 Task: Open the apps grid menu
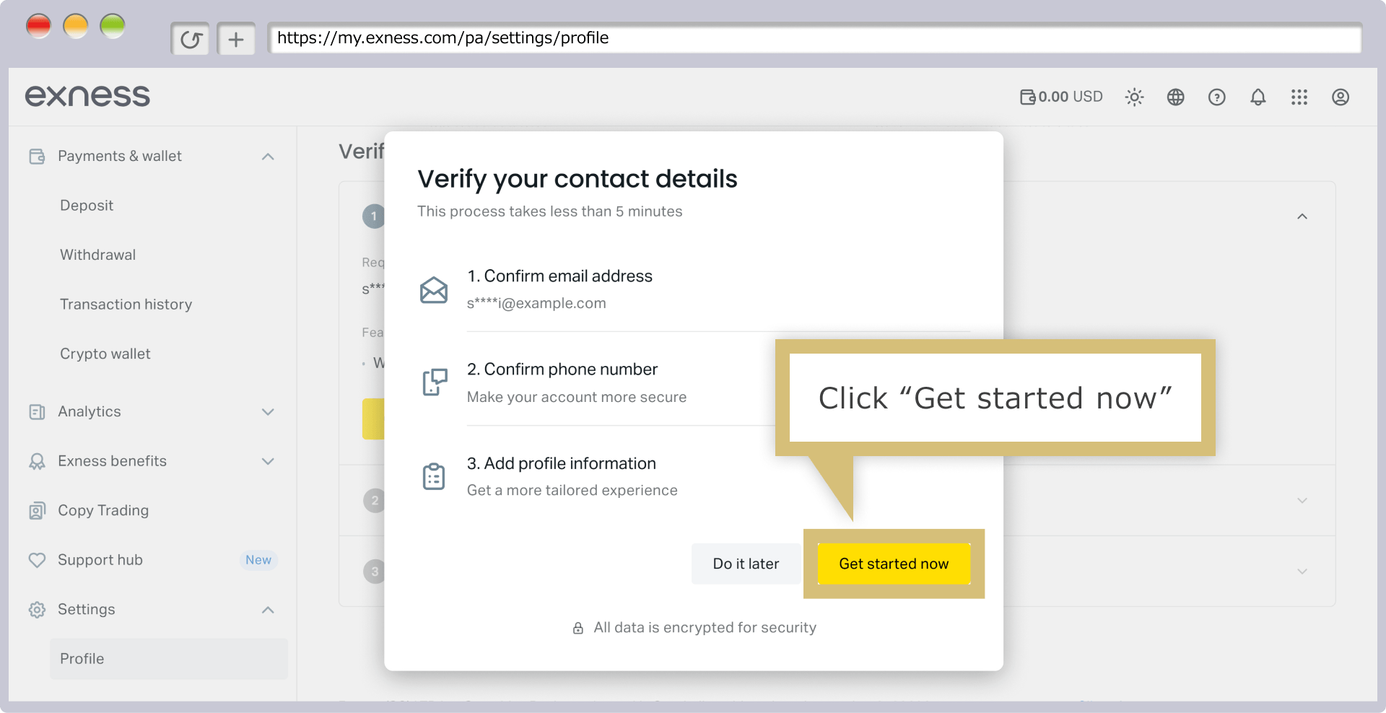[x=1299, y=97]
